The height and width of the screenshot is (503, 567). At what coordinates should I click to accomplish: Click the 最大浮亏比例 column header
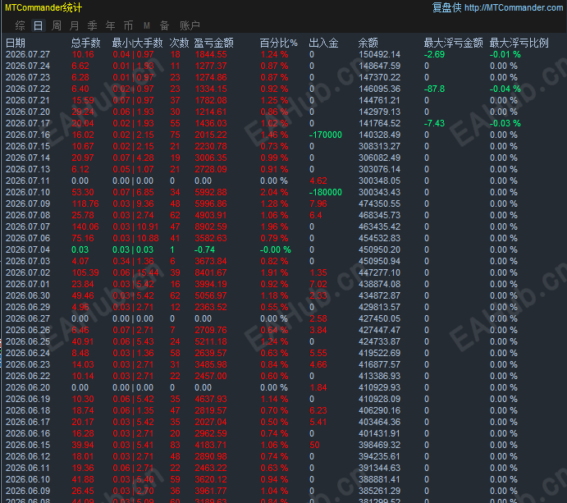[519, 43]
